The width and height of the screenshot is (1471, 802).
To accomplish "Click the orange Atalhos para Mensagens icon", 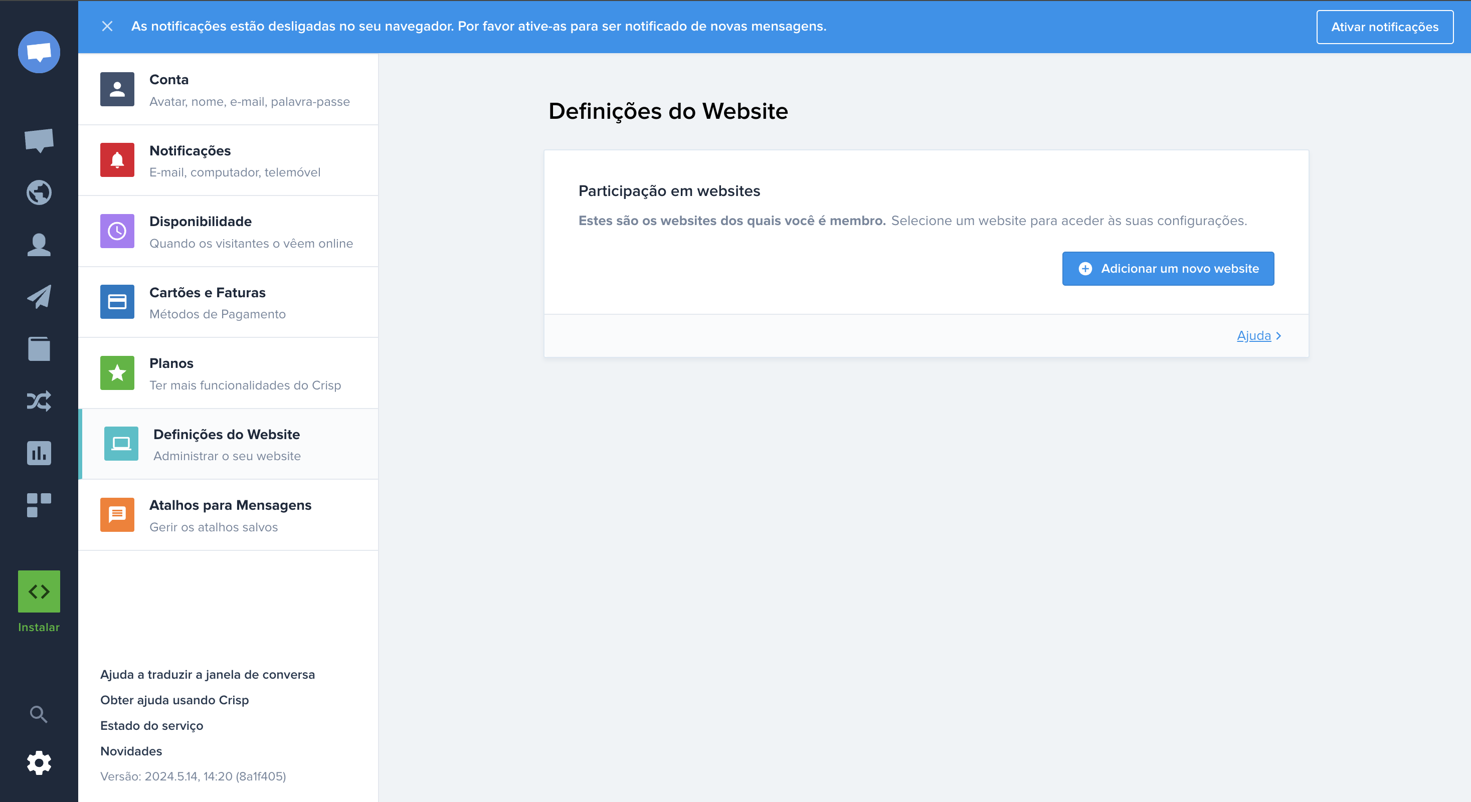I will click(x=117, y=515).
